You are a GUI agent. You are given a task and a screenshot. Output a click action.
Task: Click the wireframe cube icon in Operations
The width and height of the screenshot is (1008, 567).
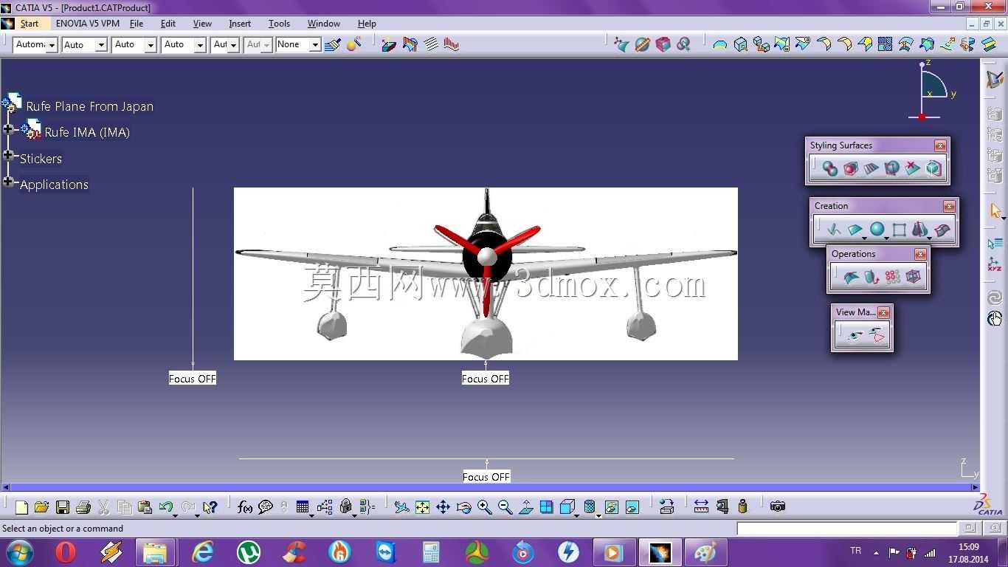pyautogui.click(x=913, y=277)
